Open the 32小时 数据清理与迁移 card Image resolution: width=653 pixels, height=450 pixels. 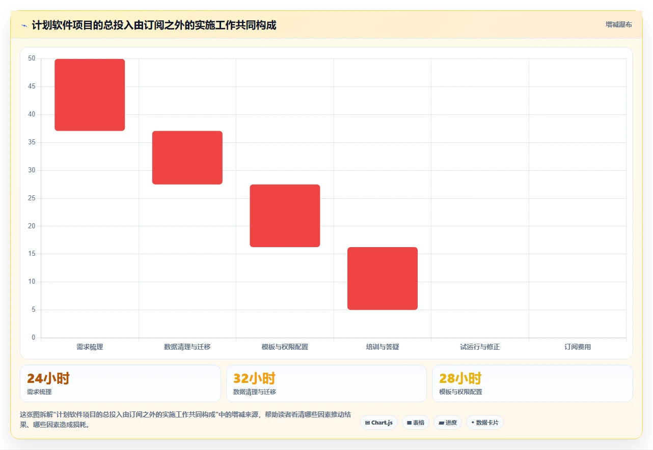pyautogui.click(x=326, y=383)
